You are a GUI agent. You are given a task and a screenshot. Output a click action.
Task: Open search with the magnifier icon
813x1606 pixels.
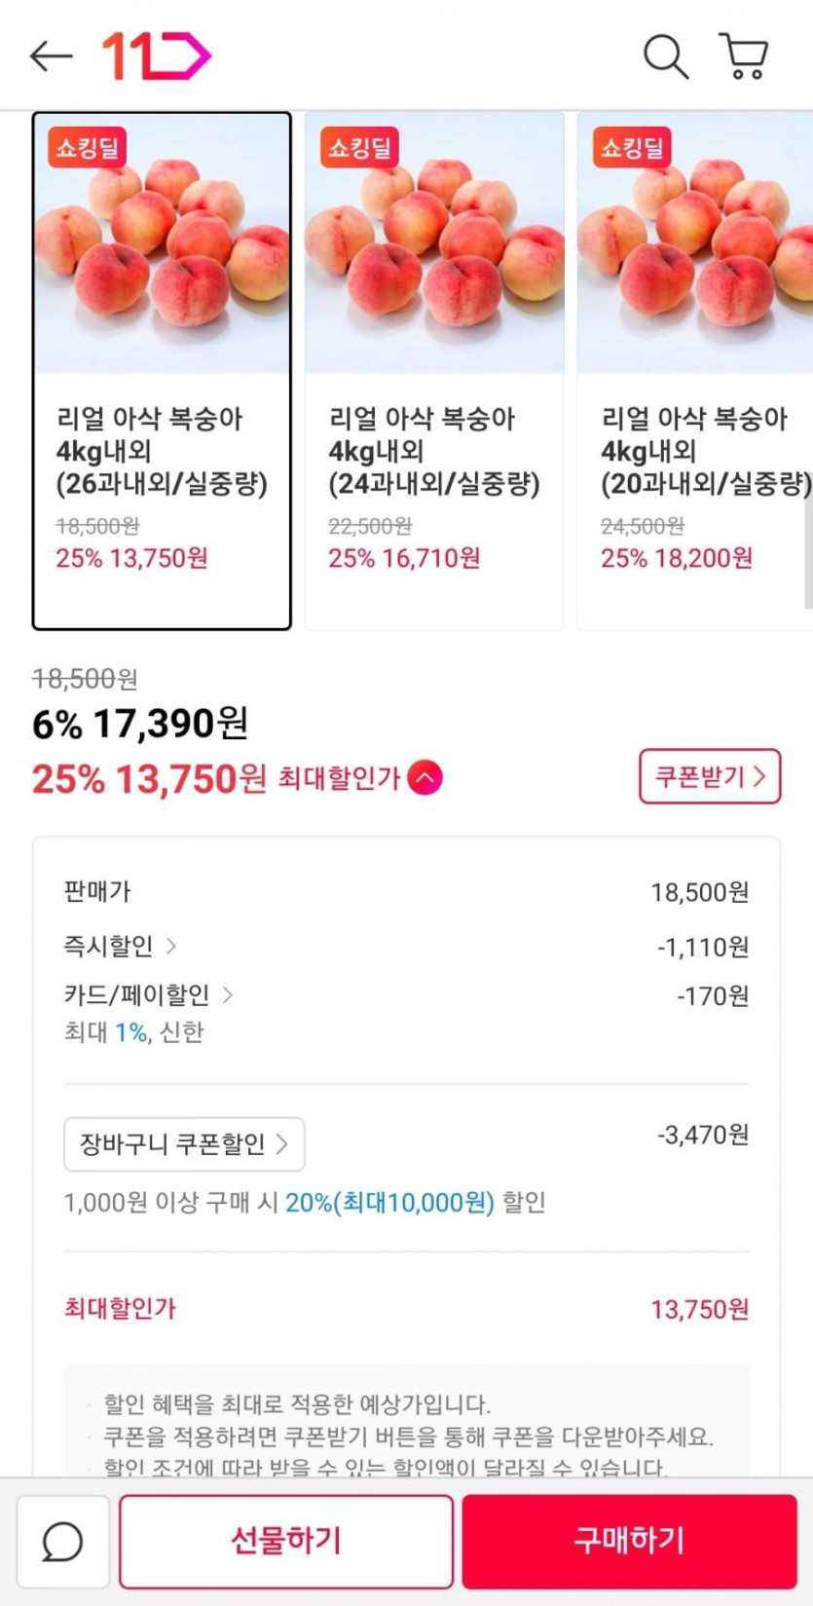point(666,56)
